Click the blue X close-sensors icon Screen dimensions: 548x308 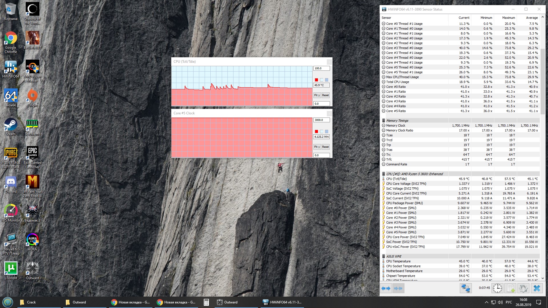[537, 288]
